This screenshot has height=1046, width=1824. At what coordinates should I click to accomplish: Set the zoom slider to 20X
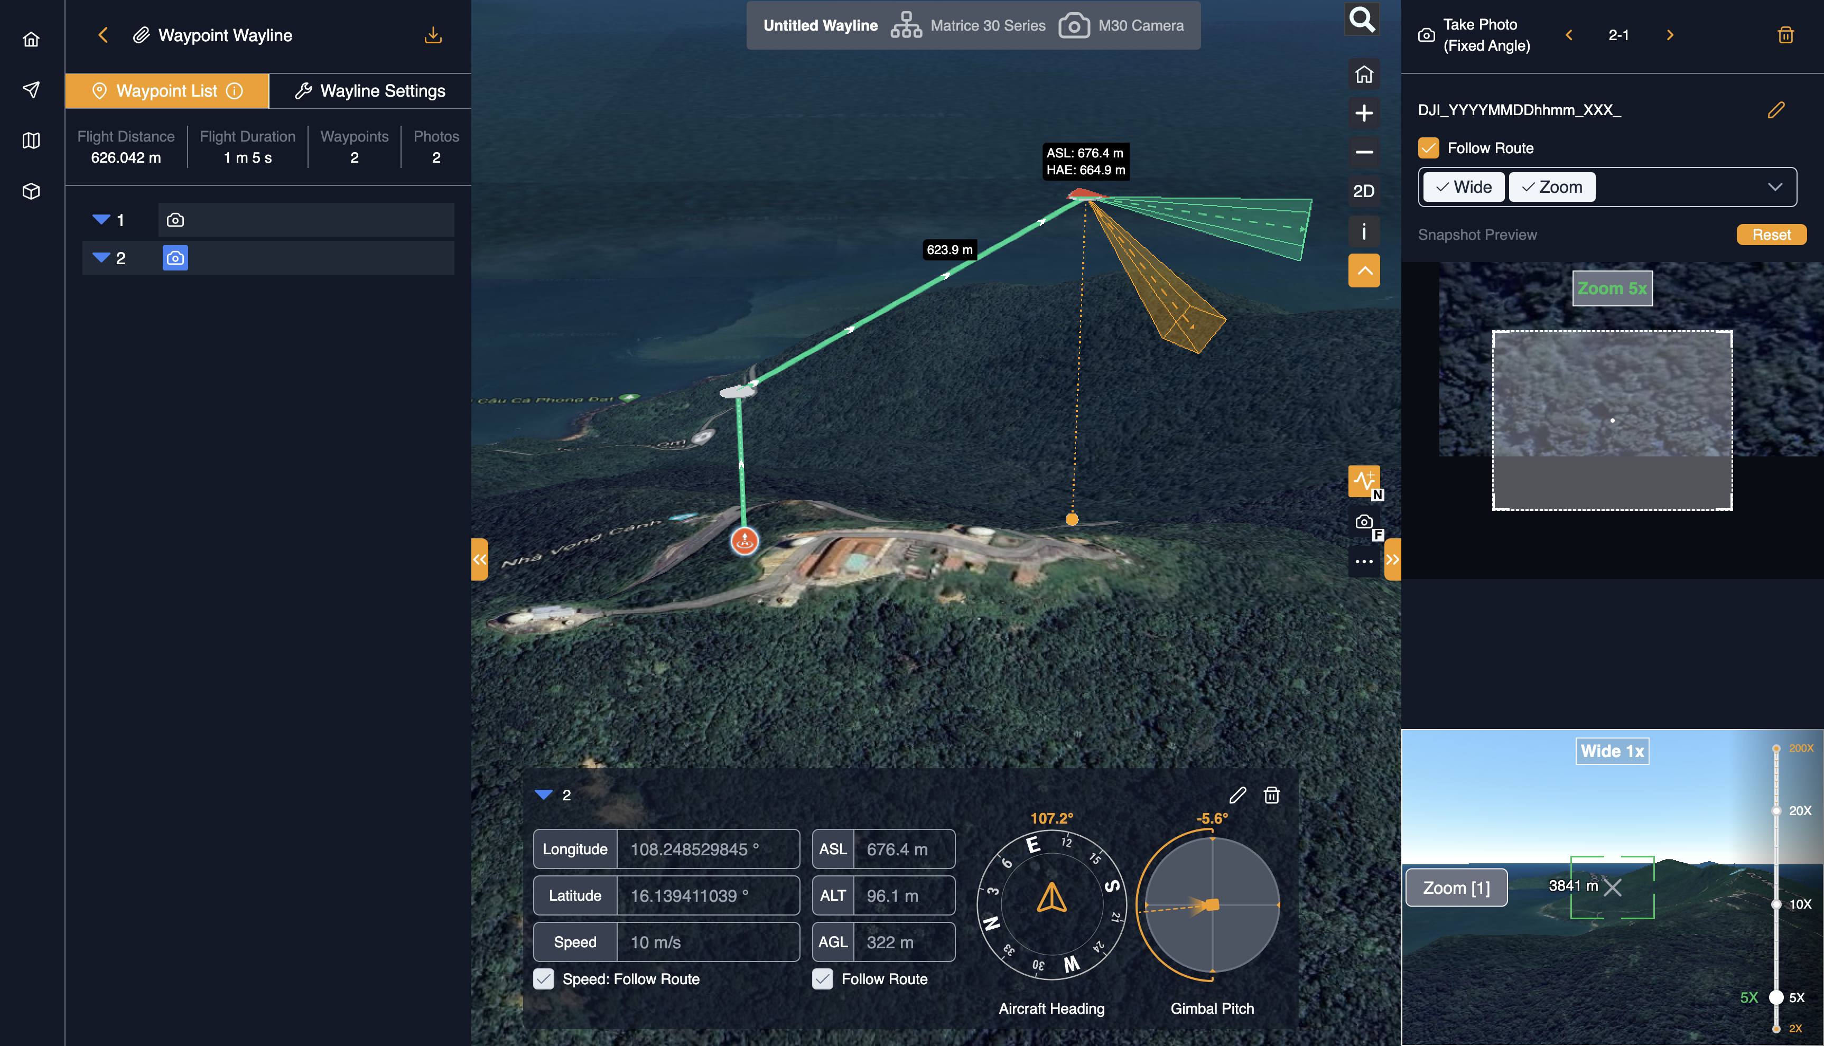pyautogui.click(x=1776, y=810)
